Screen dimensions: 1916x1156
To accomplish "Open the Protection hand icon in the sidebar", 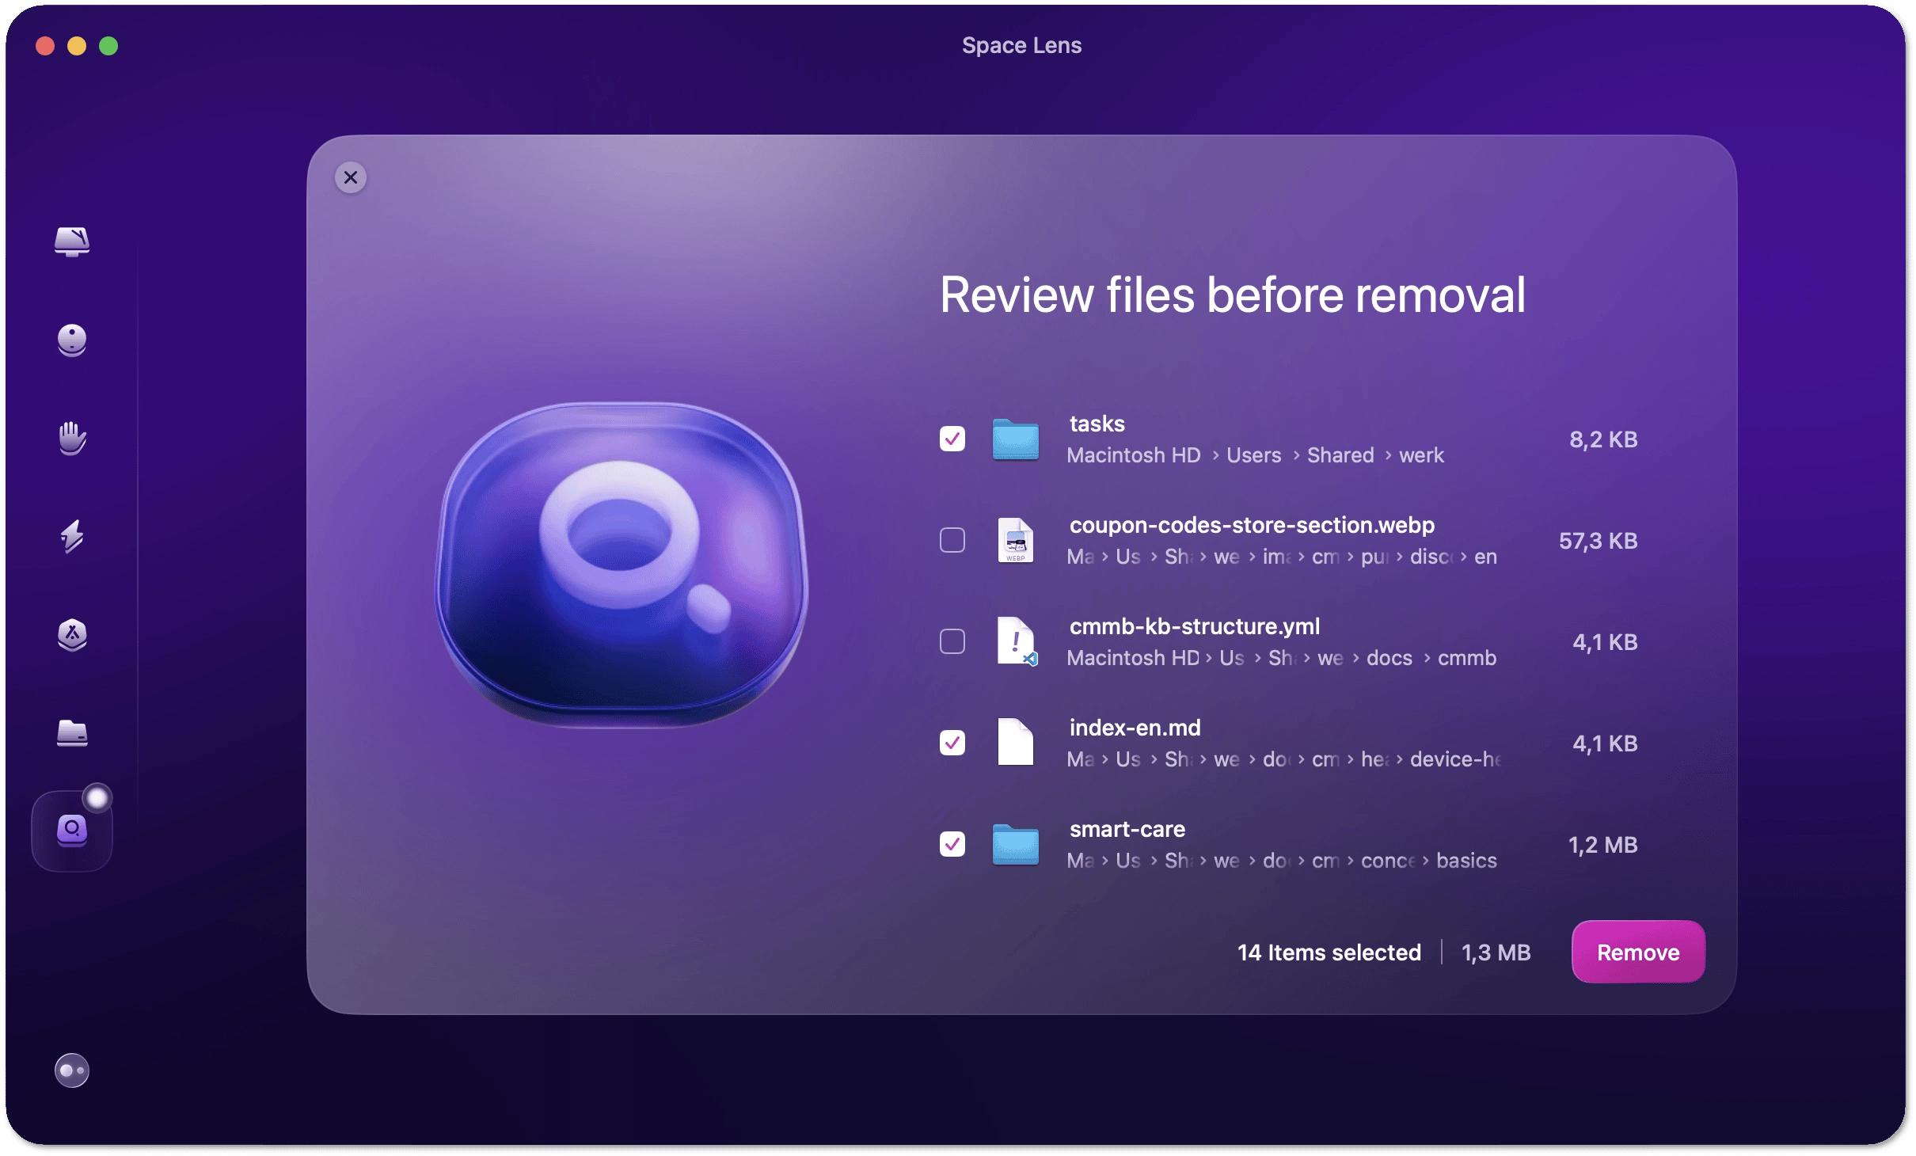I will click(72, 438).
